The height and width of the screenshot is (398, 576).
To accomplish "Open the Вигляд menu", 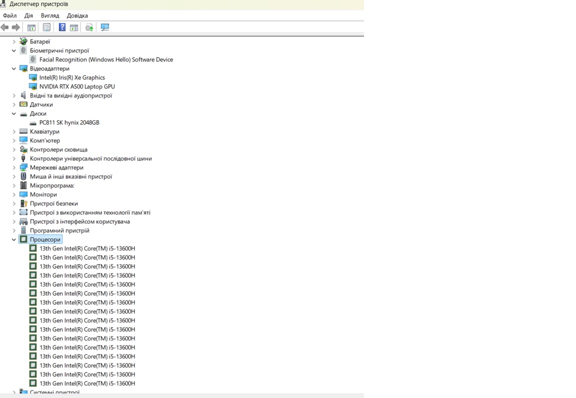I will 50,15.
